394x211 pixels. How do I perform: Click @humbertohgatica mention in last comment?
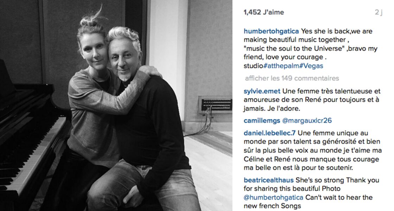(273, 197)
